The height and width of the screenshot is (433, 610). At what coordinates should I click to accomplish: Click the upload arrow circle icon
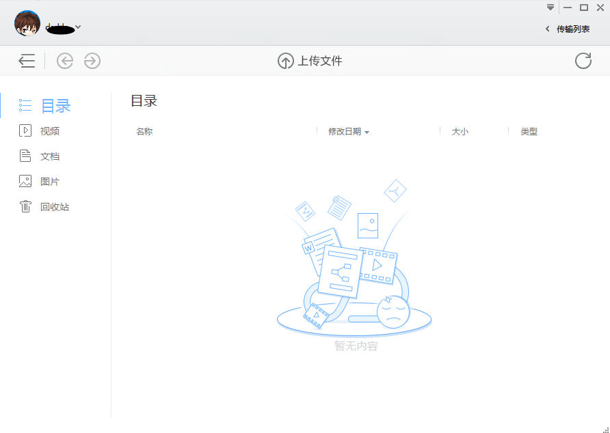285,61
